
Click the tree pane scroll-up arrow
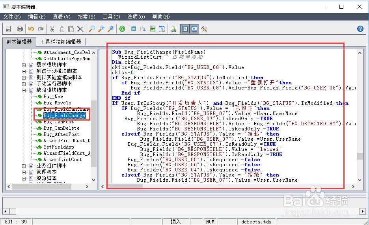click(x=94, y=53)
